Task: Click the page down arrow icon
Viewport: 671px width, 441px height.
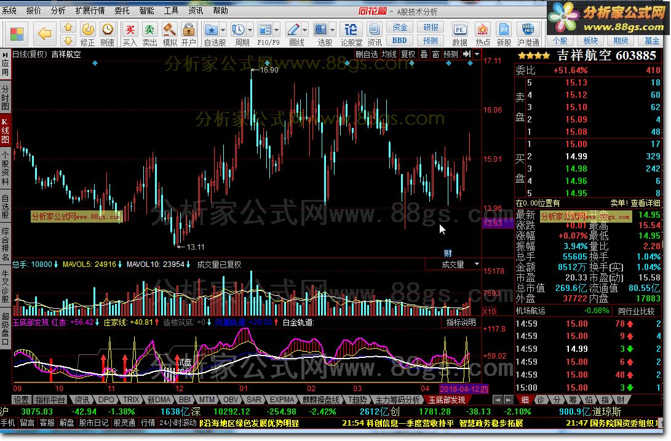Action: [x=68, y=41]
